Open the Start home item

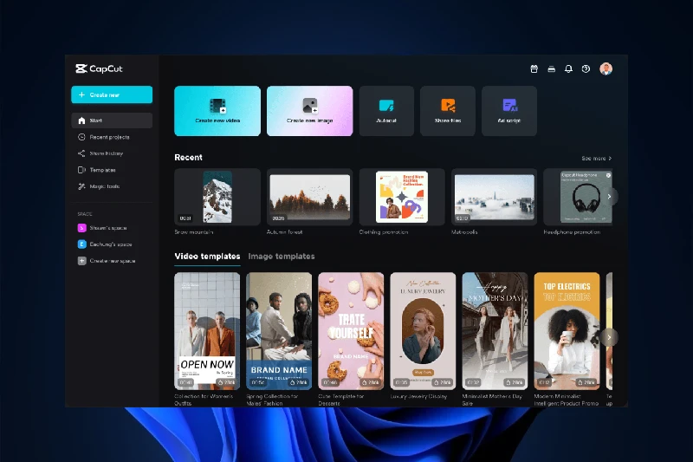point(112,120)
